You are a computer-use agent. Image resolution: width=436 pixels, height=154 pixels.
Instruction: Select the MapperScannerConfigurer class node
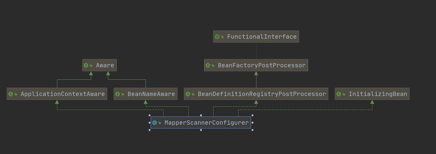tap(201, 123)
